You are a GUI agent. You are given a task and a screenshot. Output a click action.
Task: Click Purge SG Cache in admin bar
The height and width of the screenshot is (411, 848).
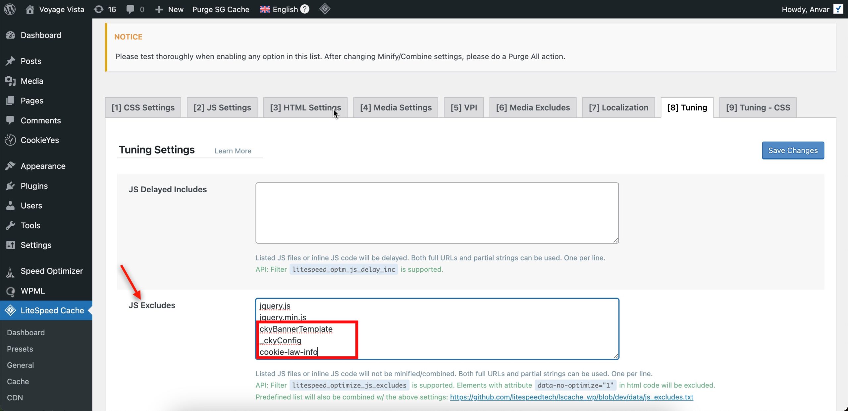(221, 9)
